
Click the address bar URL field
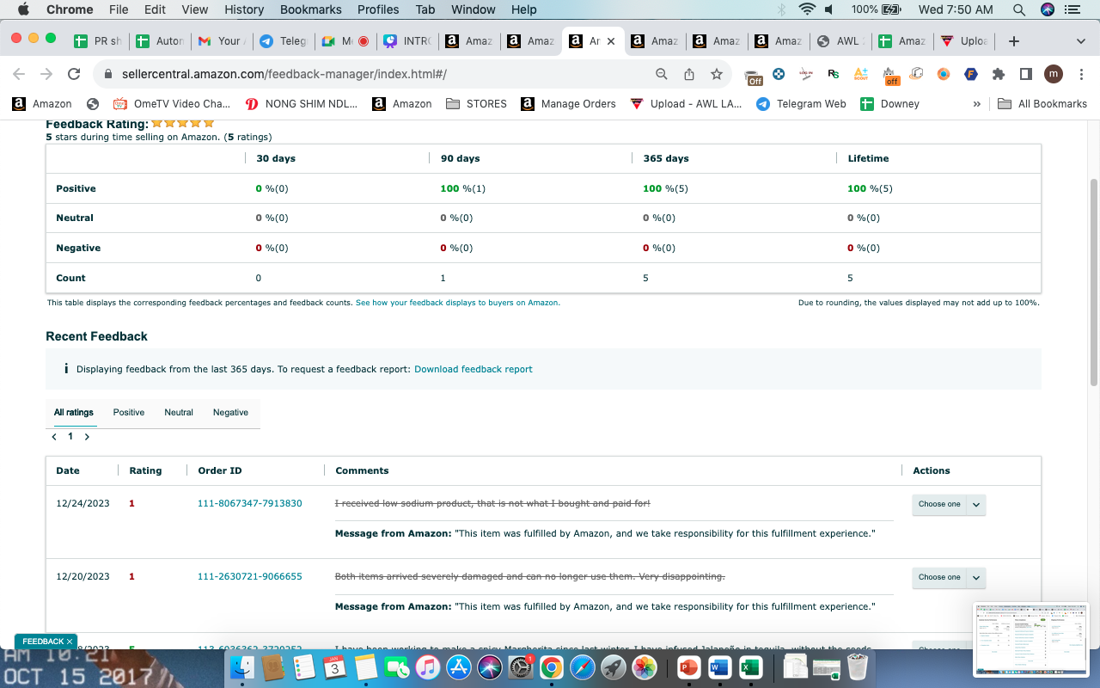378,74
